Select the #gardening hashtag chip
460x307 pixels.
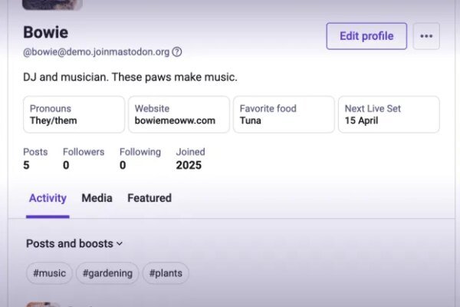107,272
